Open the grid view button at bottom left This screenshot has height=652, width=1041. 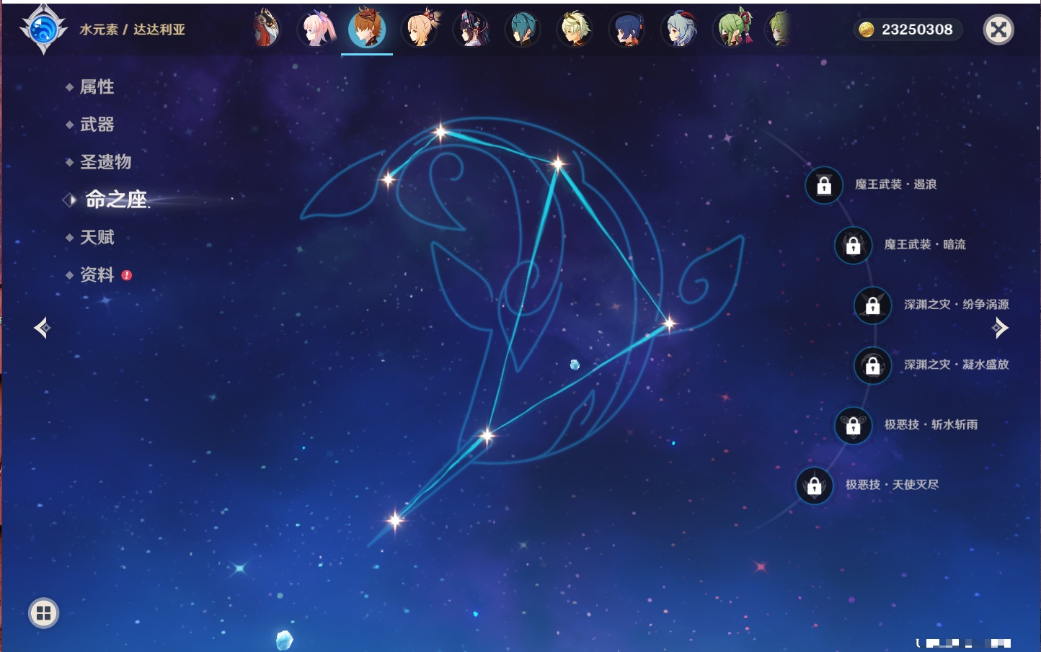tap(43, 613)
